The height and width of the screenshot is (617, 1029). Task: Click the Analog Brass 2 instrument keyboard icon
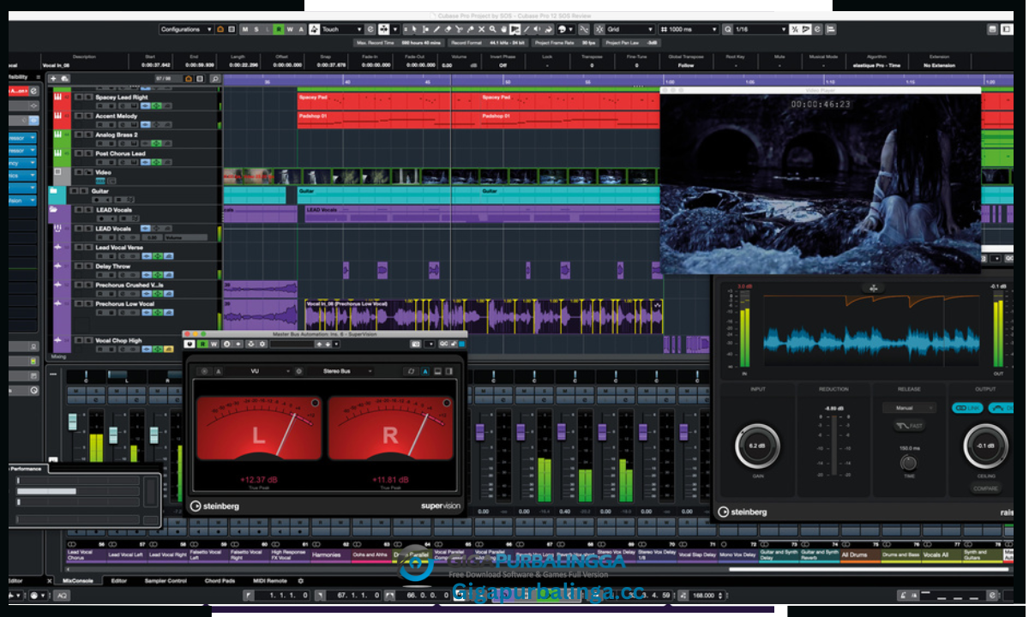pos(58,135)
